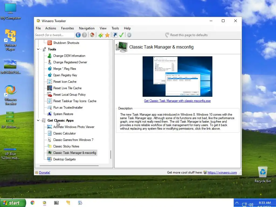Open the Help menu
276x207 pixels.
tap(127, 28)
